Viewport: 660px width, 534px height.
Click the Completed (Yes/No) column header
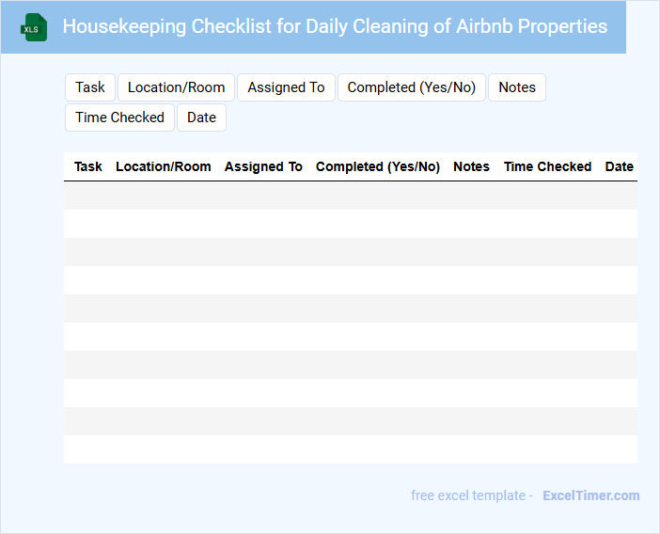point(378,166)
